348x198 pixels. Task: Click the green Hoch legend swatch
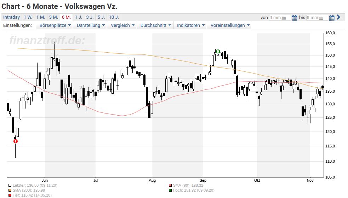170,190
